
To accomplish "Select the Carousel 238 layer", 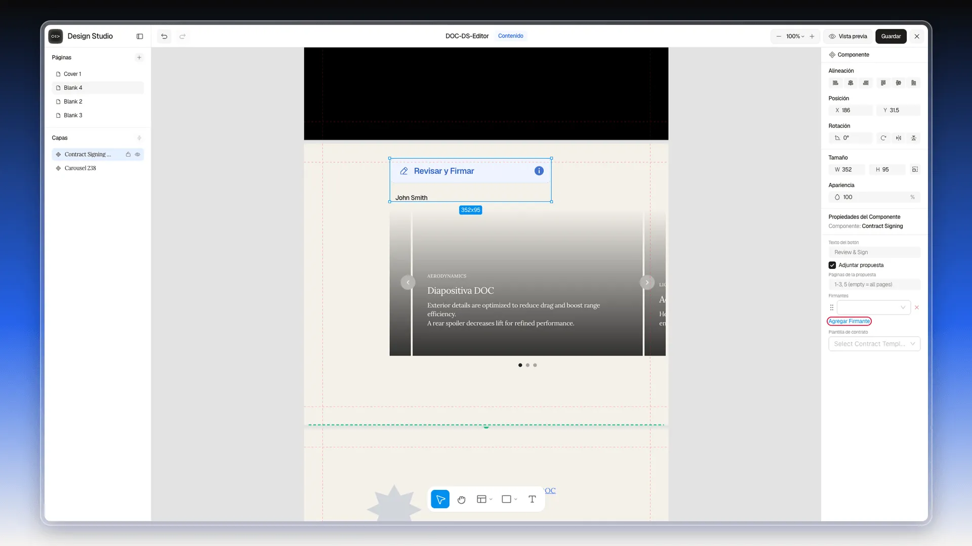I will point(98,168).
